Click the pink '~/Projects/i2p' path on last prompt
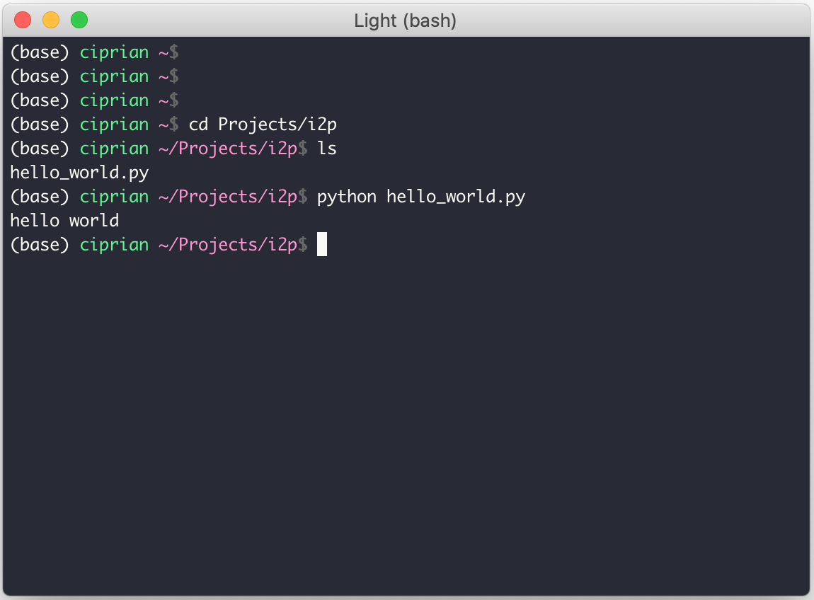The height and width of the screenshot is (600, 814). (228, 245)
